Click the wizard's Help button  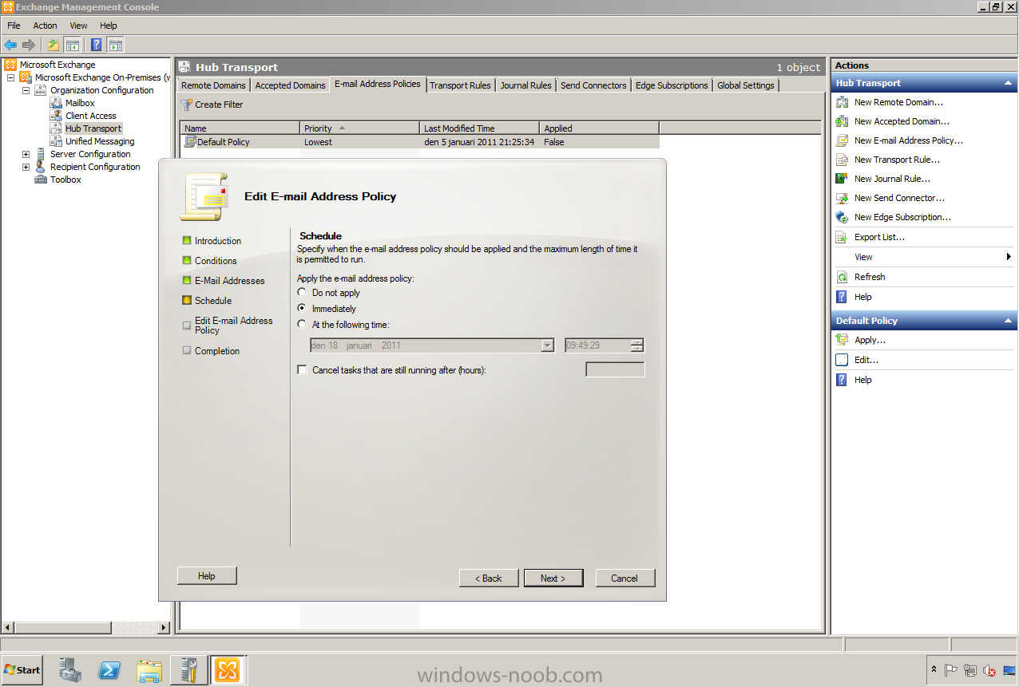click(x=207, y=575)
